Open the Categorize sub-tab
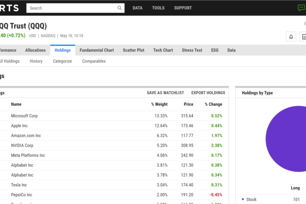This screenshot has height=204, width=306. (x=62, y=61)
